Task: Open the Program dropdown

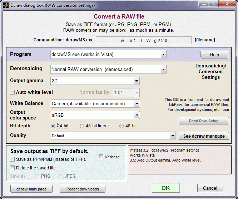Action: click(x=108, y=54)
